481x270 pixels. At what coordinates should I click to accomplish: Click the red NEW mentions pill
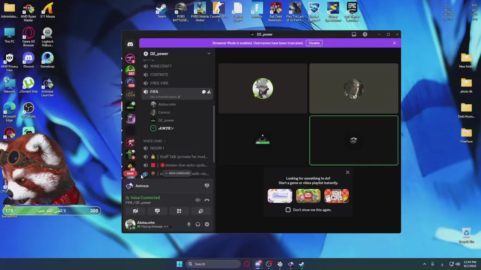tap(130, 174)
